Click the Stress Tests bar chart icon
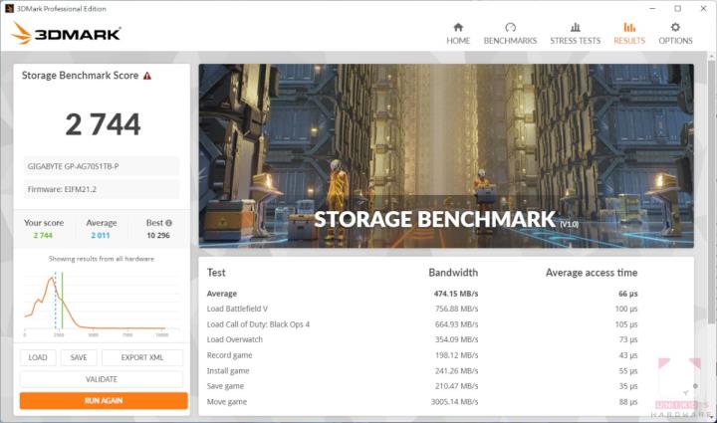Image resolution: width=717 pixels, height=423 pixels. 576,27
